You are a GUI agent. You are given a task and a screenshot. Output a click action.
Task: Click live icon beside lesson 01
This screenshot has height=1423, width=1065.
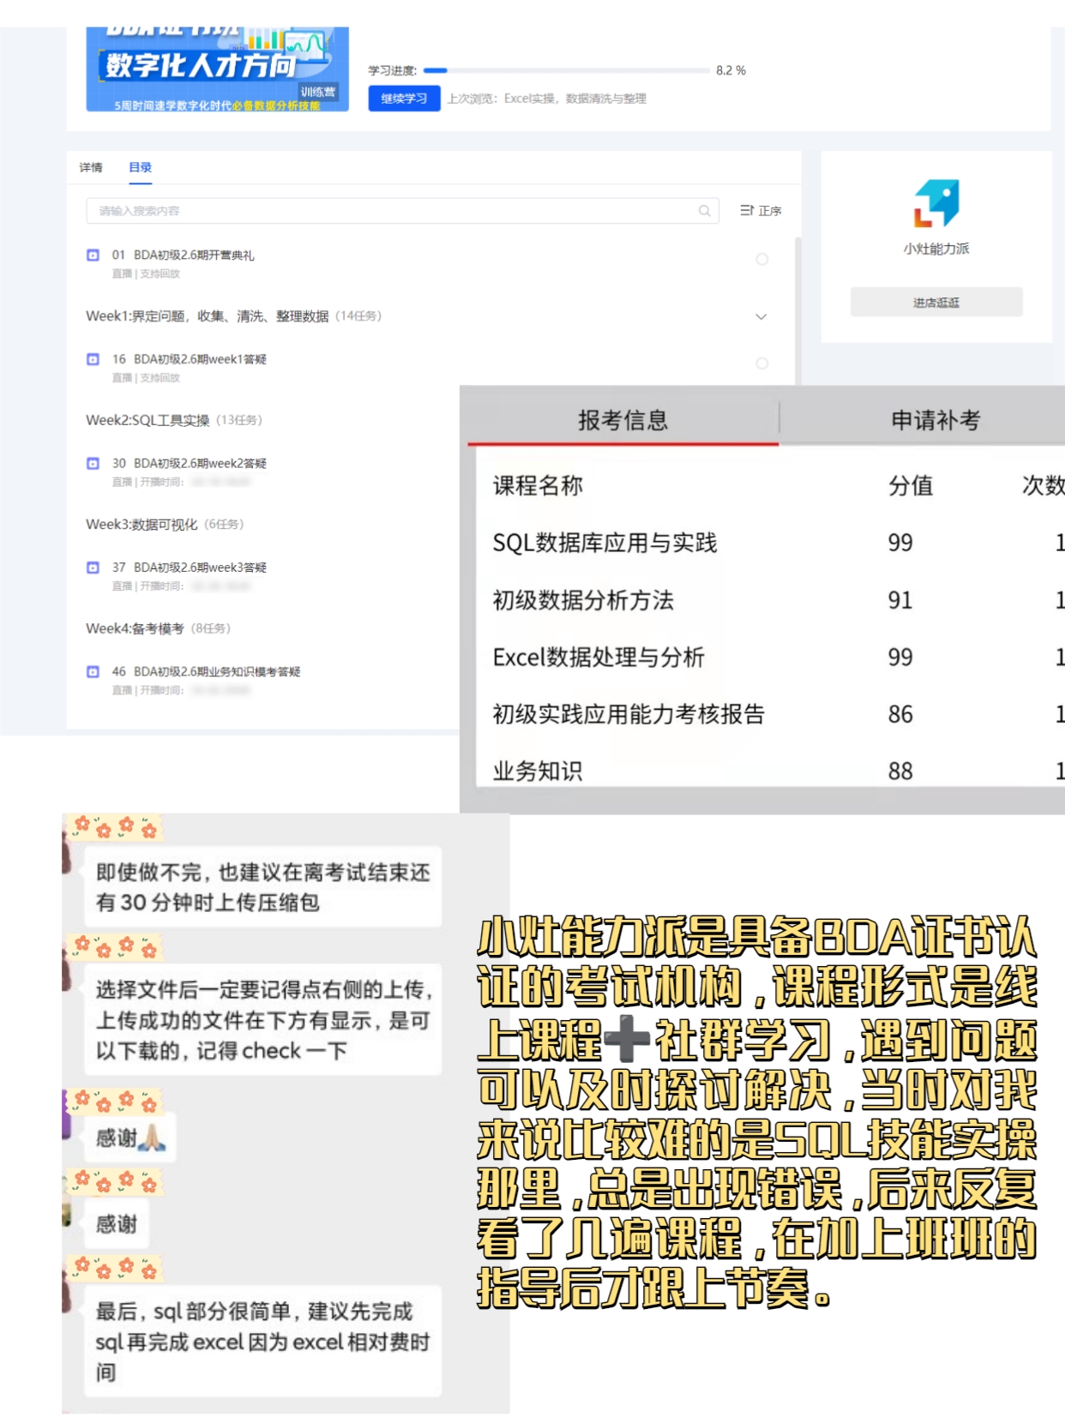tap(93, 255)
